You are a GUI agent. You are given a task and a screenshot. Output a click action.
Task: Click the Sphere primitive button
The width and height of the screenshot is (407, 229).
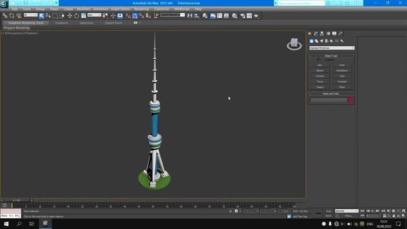[x=320, y=71]
